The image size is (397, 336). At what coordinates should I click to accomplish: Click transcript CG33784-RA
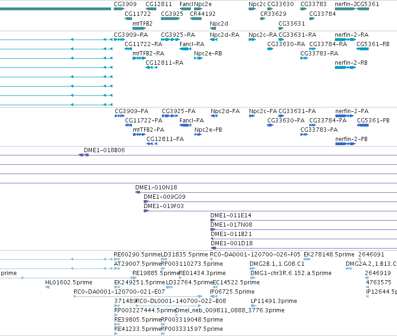(313, 49)
